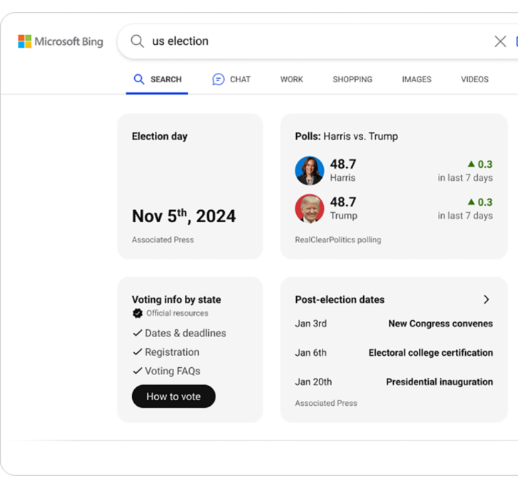Click the 'Polls: Harris vs. Trump' heading

click(347, 136)
